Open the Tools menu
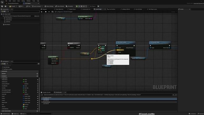204x115 pixels. coord(34,1)
